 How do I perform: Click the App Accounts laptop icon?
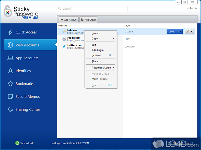click(x=10, y=58)
